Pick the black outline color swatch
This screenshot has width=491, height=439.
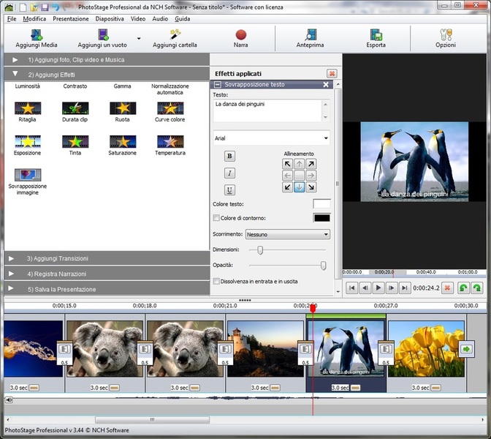[321, 218]
